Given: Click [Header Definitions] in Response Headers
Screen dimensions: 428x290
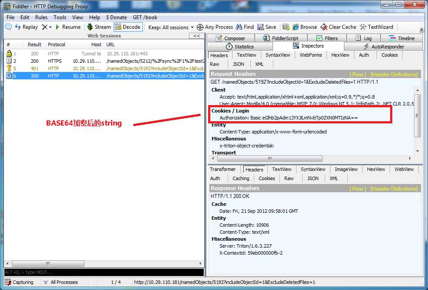Looking at the screenshot, I should pyautogui.click(x=394, y=188).
